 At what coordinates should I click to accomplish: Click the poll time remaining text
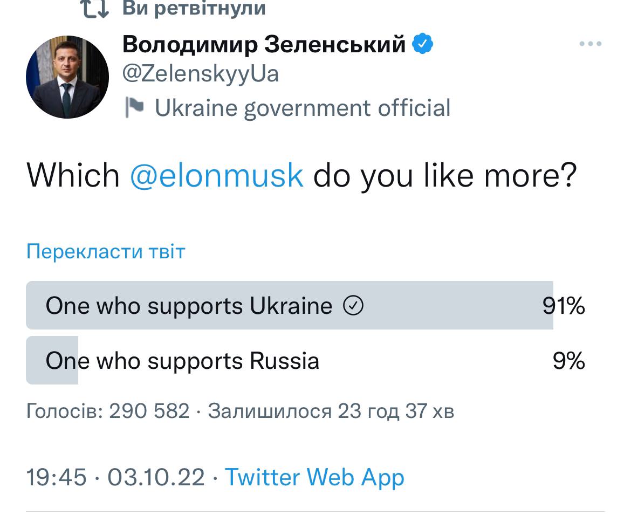[x=331, y=411]
